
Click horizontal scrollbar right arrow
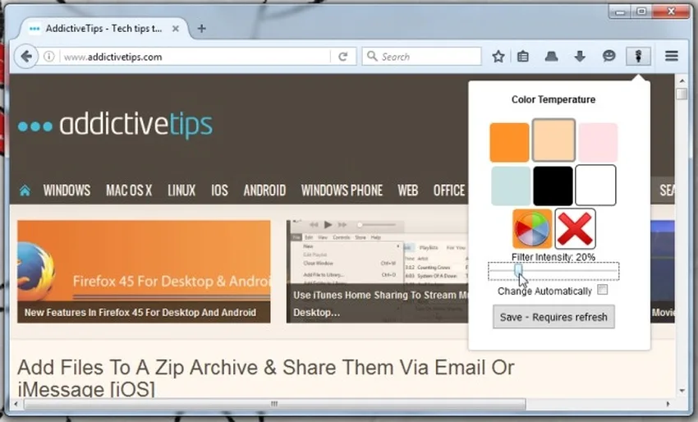[x=668, y=404]
